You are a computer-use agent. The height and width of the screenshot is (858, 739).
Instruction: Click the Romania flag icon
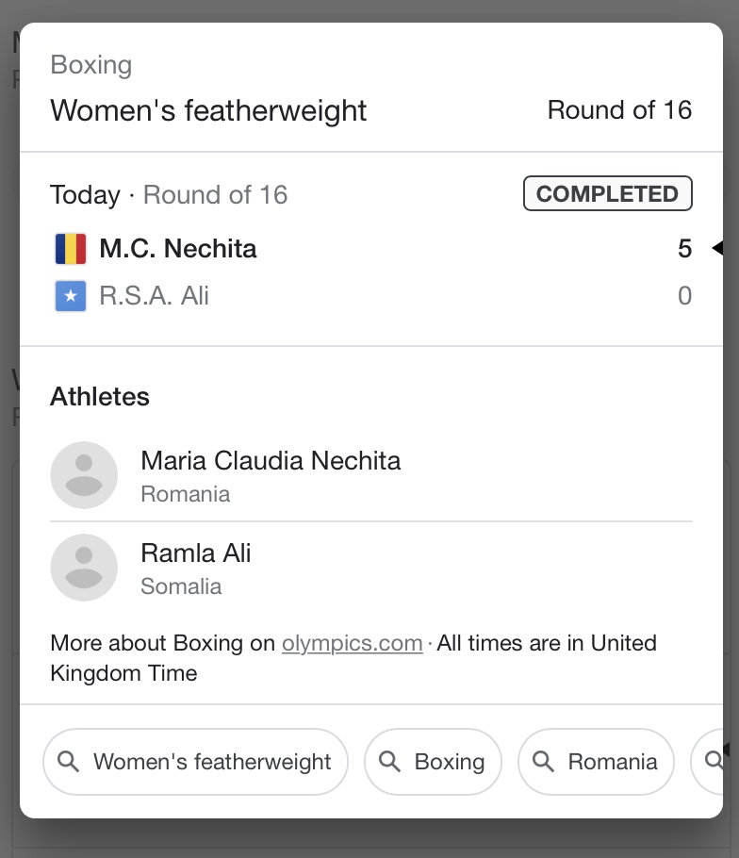[71, 249]
